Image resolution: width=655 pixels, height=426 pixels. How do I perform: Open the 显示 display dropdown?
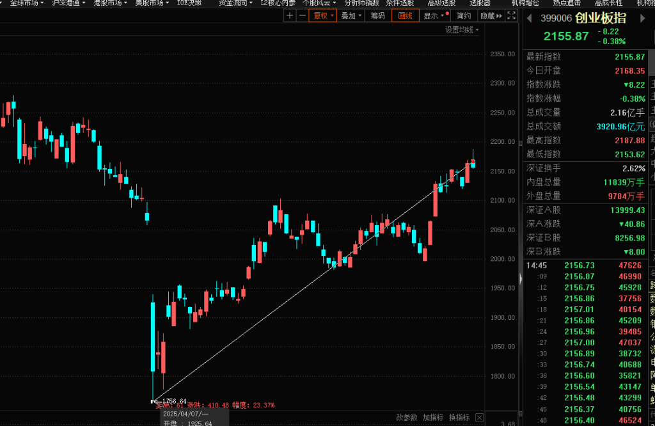434,16
